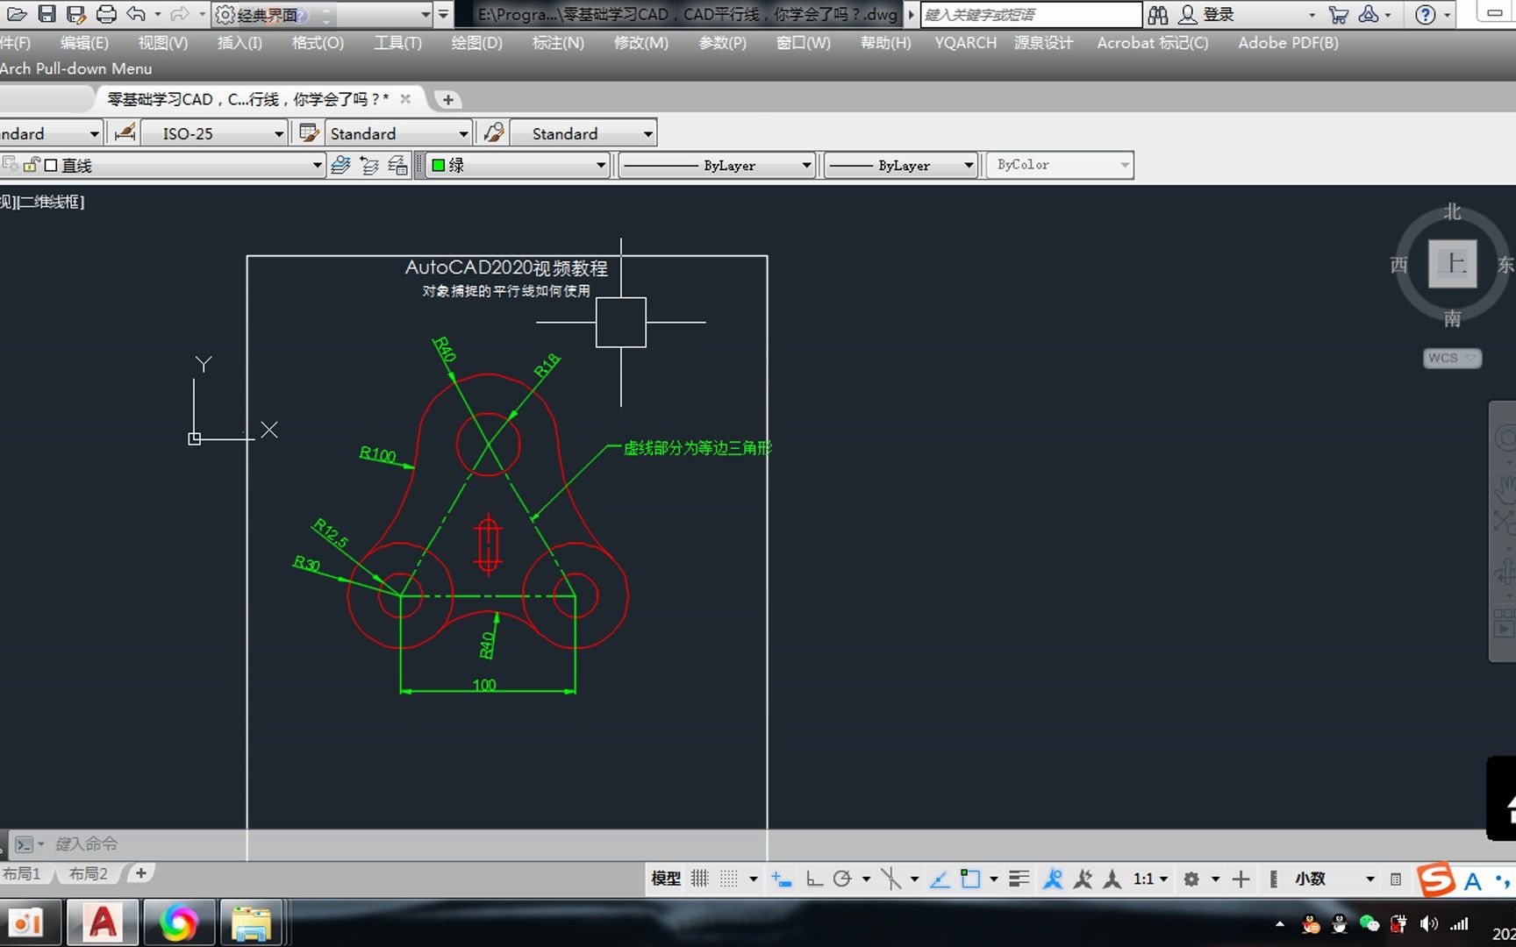This screenshot has width=1516, height=947.
Task: Toggle dynamic input in status bar
Action: coord(781,879)
